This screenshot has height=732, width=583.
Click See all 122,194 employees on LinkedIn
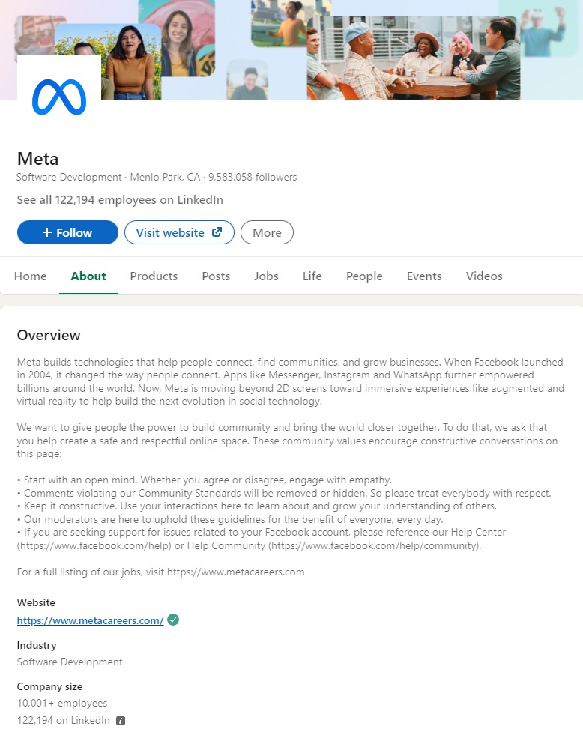pos(119,199)
